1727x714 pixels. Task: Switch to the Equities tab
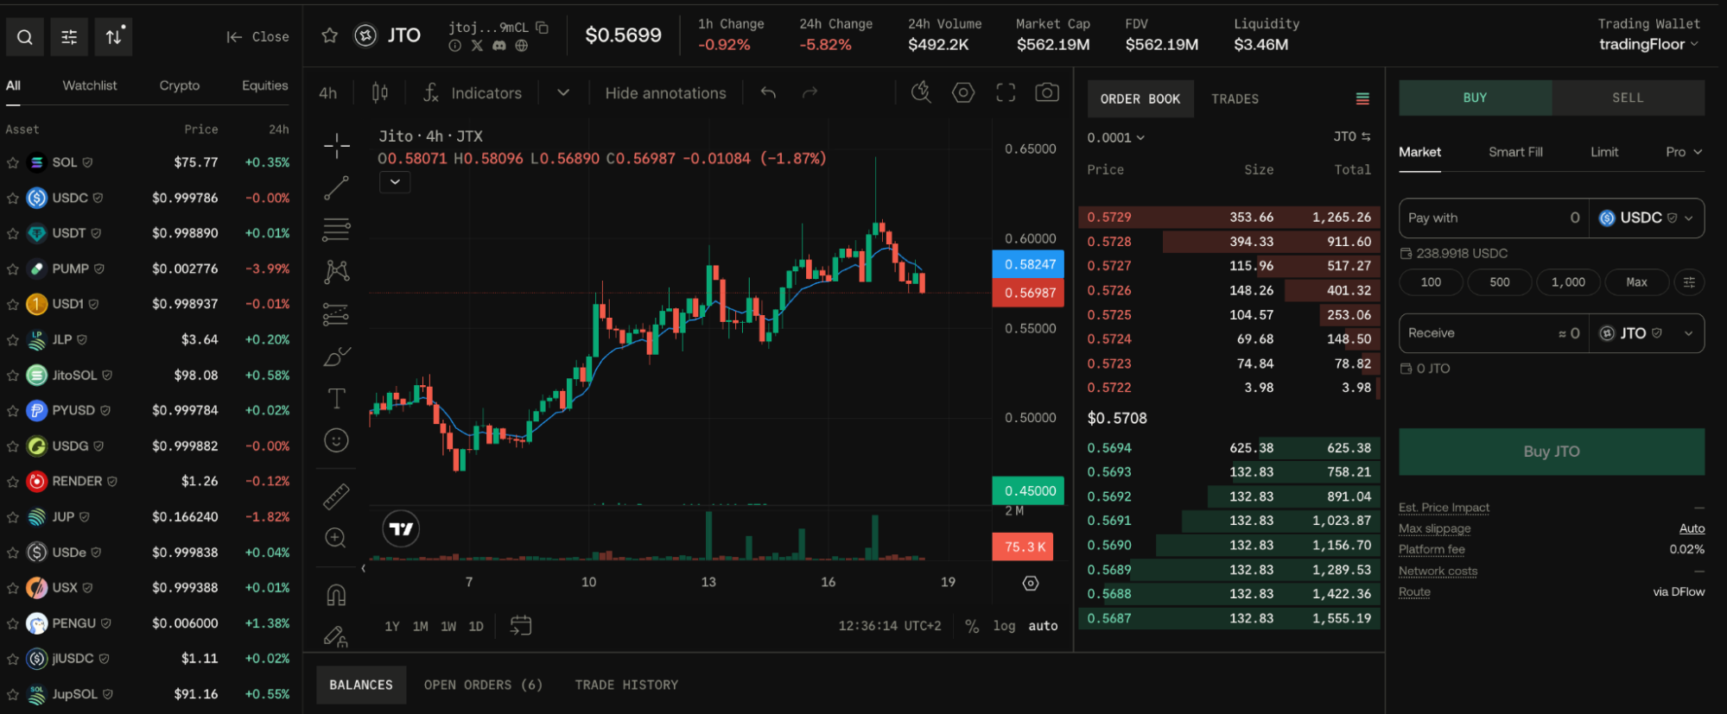265,85
